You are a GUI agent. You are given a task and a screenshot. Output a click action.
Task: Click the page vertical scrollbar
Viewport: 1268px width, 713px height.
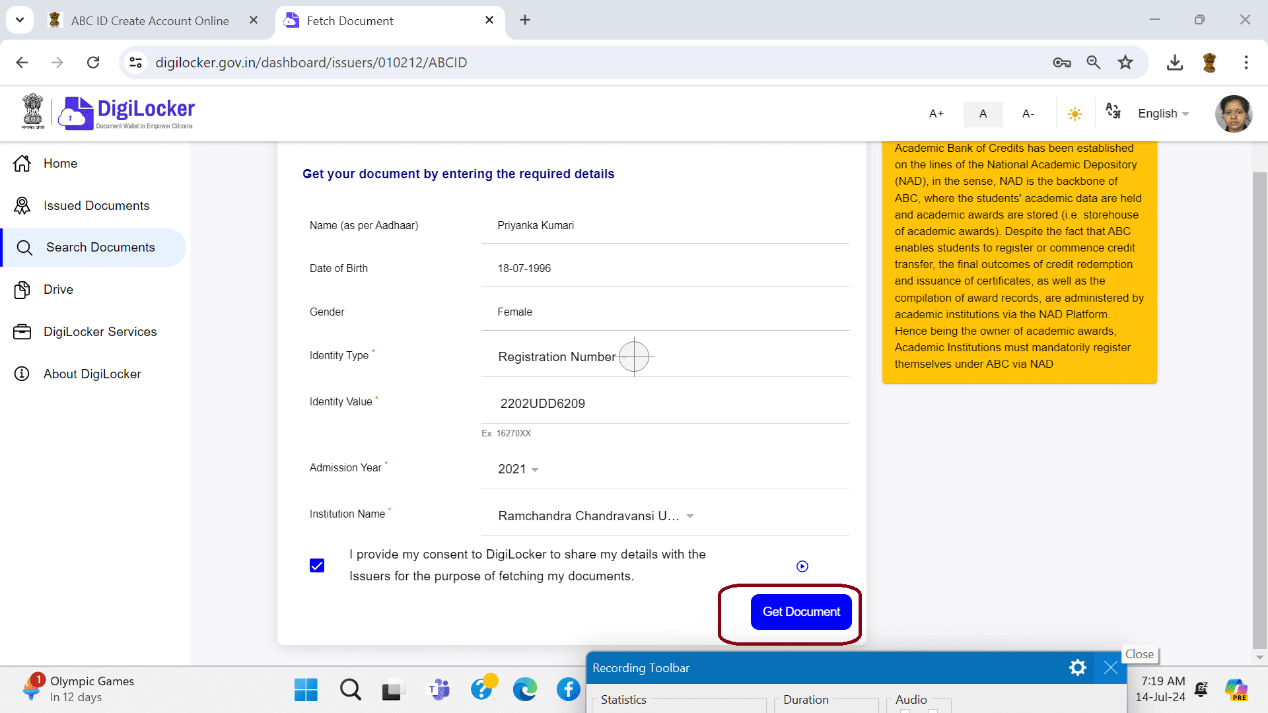tap(1259, 409)
